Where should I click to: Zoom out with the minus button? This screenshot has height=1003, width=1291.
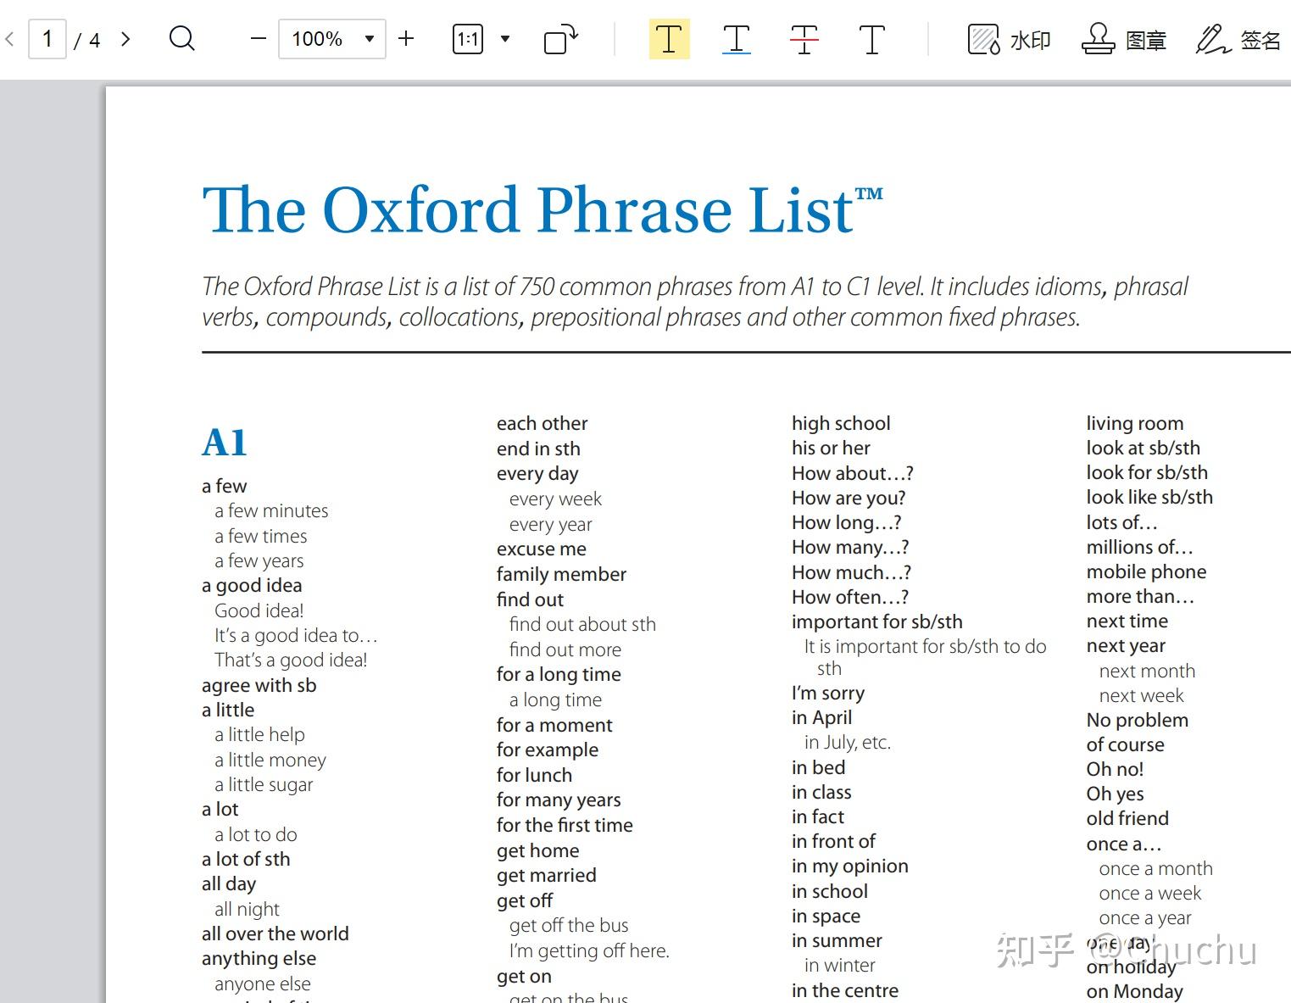click(x=259, y=39)
